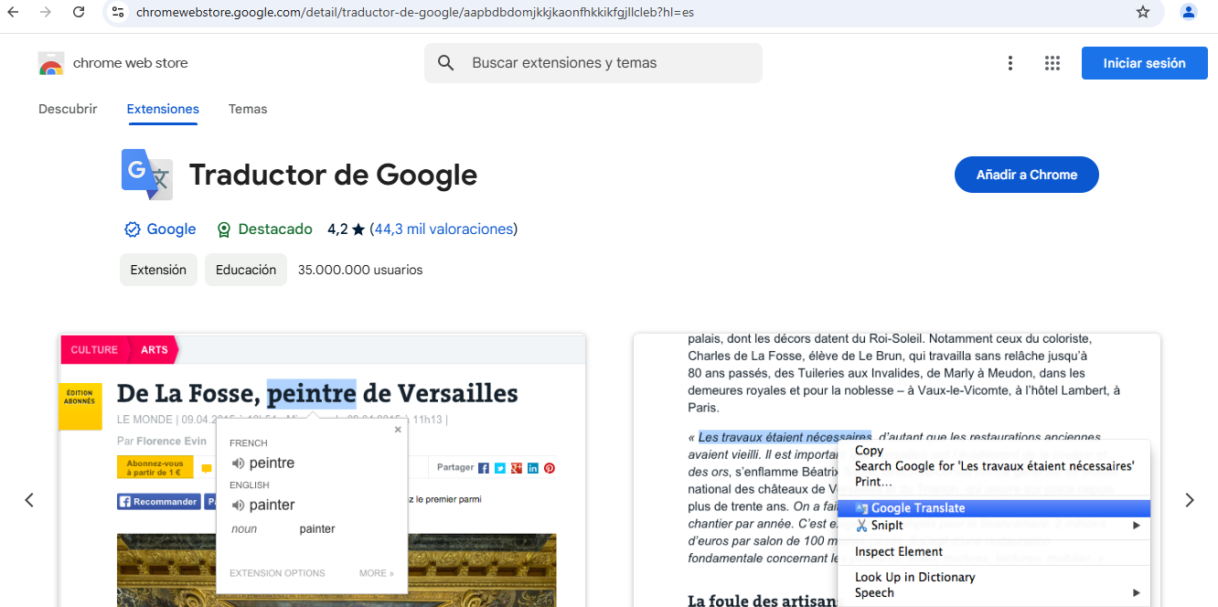Image resolution: width=1218 pixels, height=607 pixels.
Task: Click the LinkedIn share icon
Action: click(x=532, y=467)
